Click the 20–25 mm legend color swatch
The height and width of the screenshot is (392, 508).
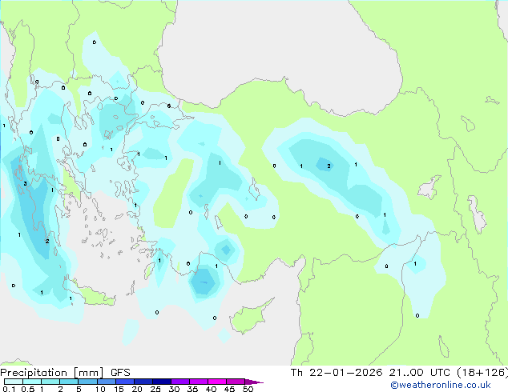pos(143,382)
